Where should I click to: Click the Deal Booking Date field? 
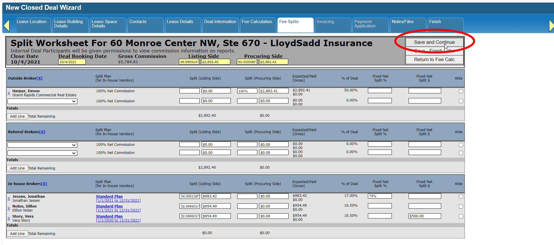click(72, 62)
